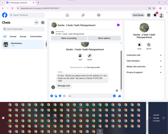Expand the Privacy & support section
The image size is (168, 134).
click(x=144, y=72)
